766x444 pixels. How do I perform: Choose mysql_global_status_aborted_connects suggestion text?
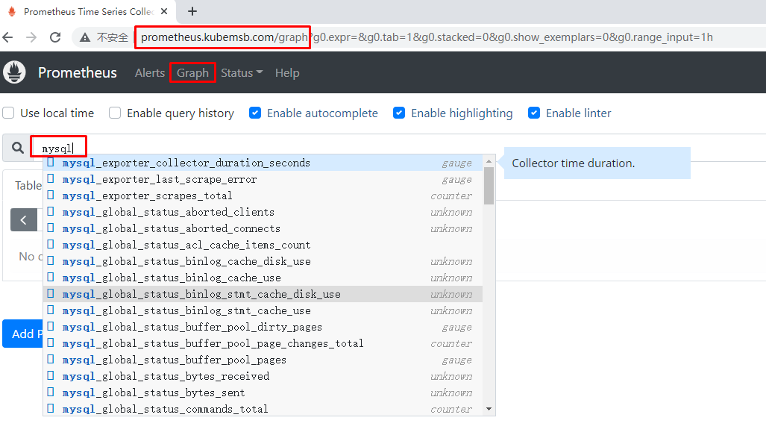click(172, 228)
